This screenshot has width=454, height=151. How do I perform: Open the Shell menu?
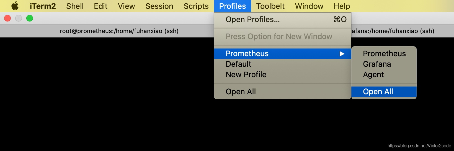coord(75,6)
